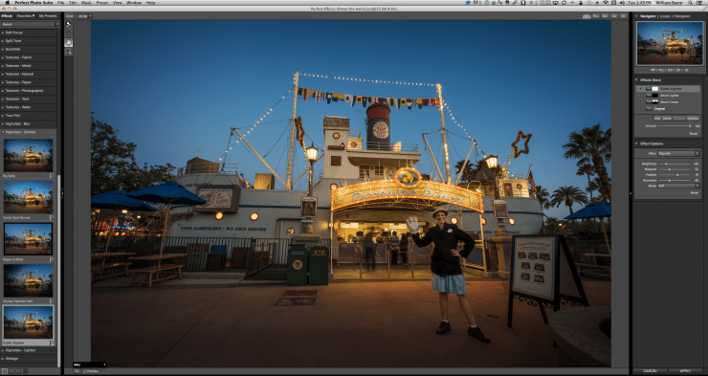Clear the effects search field
This screenshot has height=376, width=708.
(56, 24)
